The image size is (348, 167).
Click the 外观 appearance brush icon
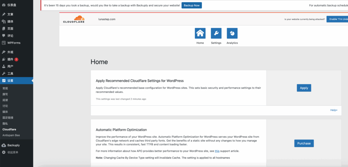[3, 52]
